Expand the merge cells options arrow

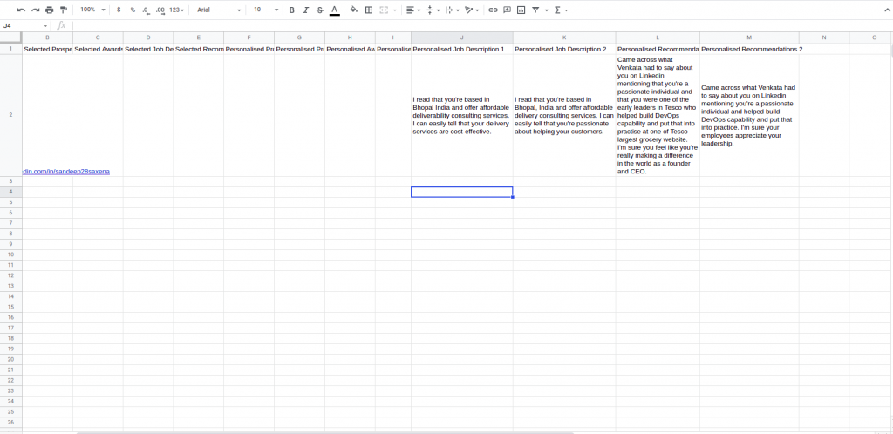pos(395,10)
